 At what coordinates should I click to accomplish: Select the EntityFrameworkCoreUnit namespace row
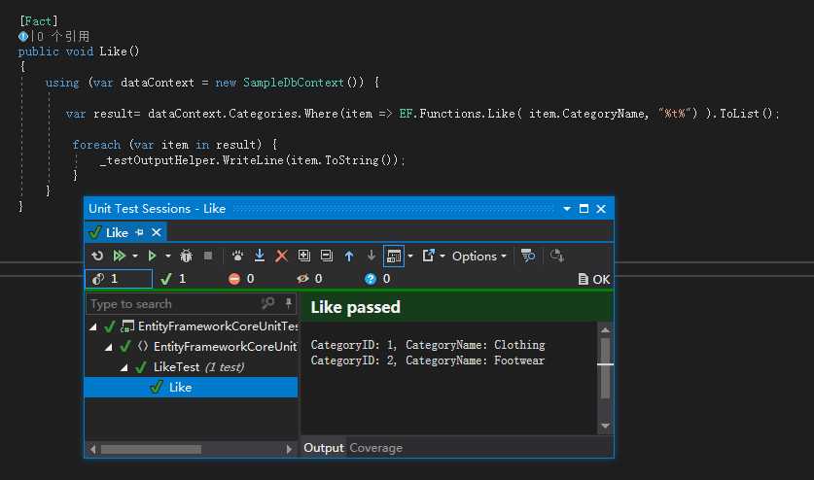click(x=192, y=347)
